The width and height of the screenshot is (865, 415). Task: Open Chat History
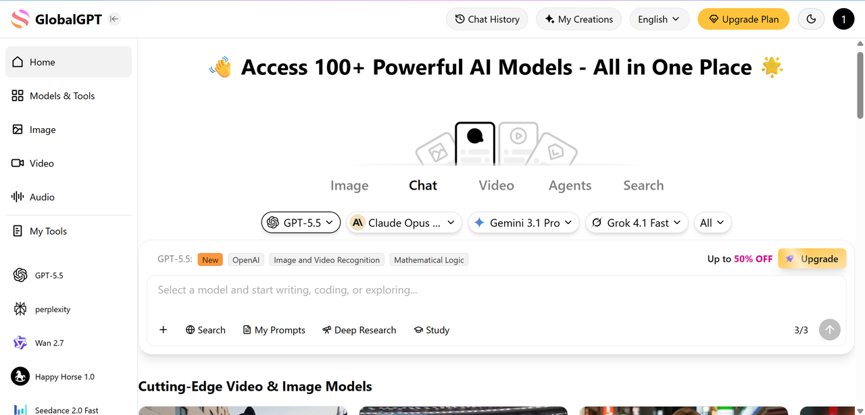click(487, 19)
